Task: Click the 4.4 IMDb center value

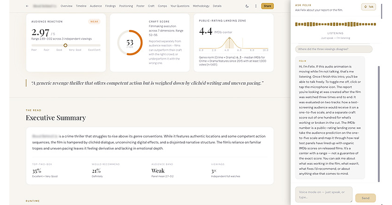Action: [x=206, y=31]
